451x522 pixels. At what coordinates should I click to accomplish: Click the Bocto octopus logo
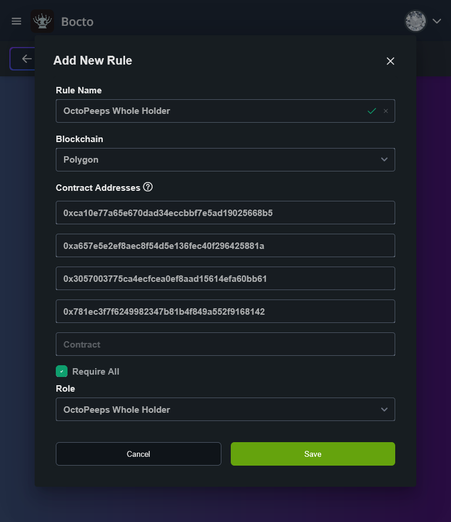[42, 22]
